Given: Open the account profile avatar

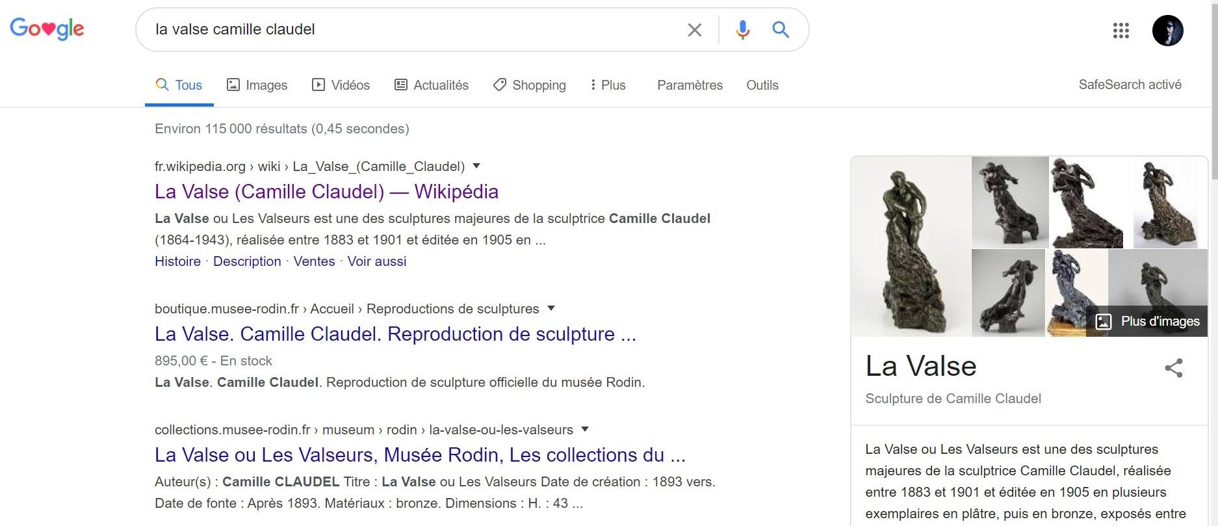Looking at the screenshot, I should tap(1167, 31).
